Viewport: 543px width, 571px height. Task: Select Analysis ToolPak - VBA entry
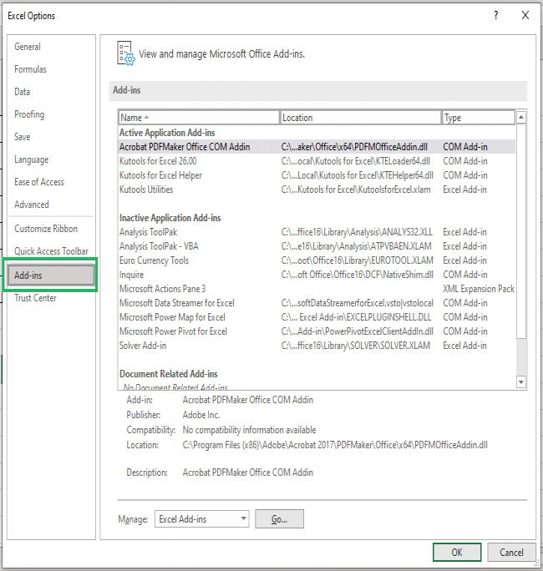[x=159, y=246]
